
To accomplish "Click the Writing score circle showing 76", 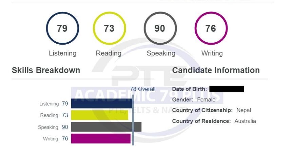I will coord(211,28).
